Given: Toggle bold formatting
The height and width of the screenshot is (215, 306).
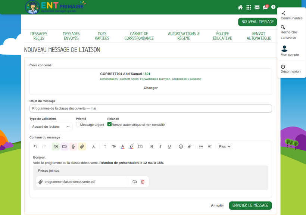Looking at the screenshot, I should pos(152,146).
